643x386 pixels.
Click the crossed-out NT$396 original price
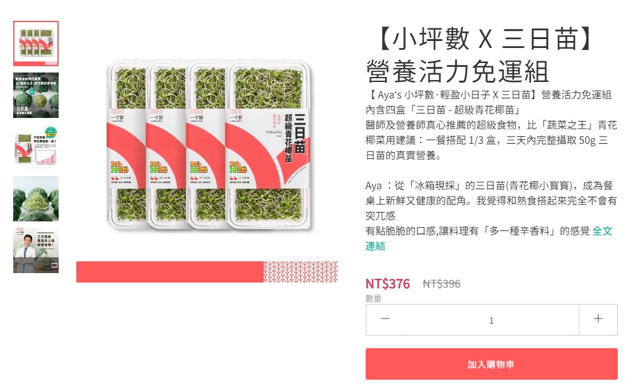[442, 283]
